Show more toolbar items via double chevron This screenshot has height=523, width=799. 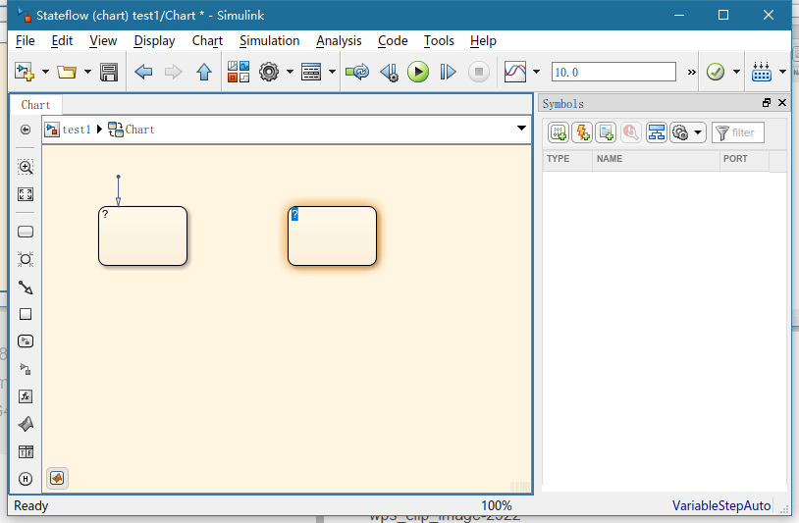tap(691, 73)
